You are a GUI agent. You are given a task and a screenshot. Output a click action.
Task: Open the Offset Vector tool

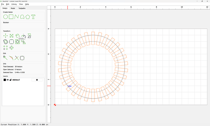(x=5, y=41)
